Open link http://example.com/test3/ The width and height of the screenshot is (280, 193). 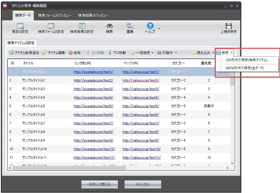pyautogui.click(x=93, y=89)
